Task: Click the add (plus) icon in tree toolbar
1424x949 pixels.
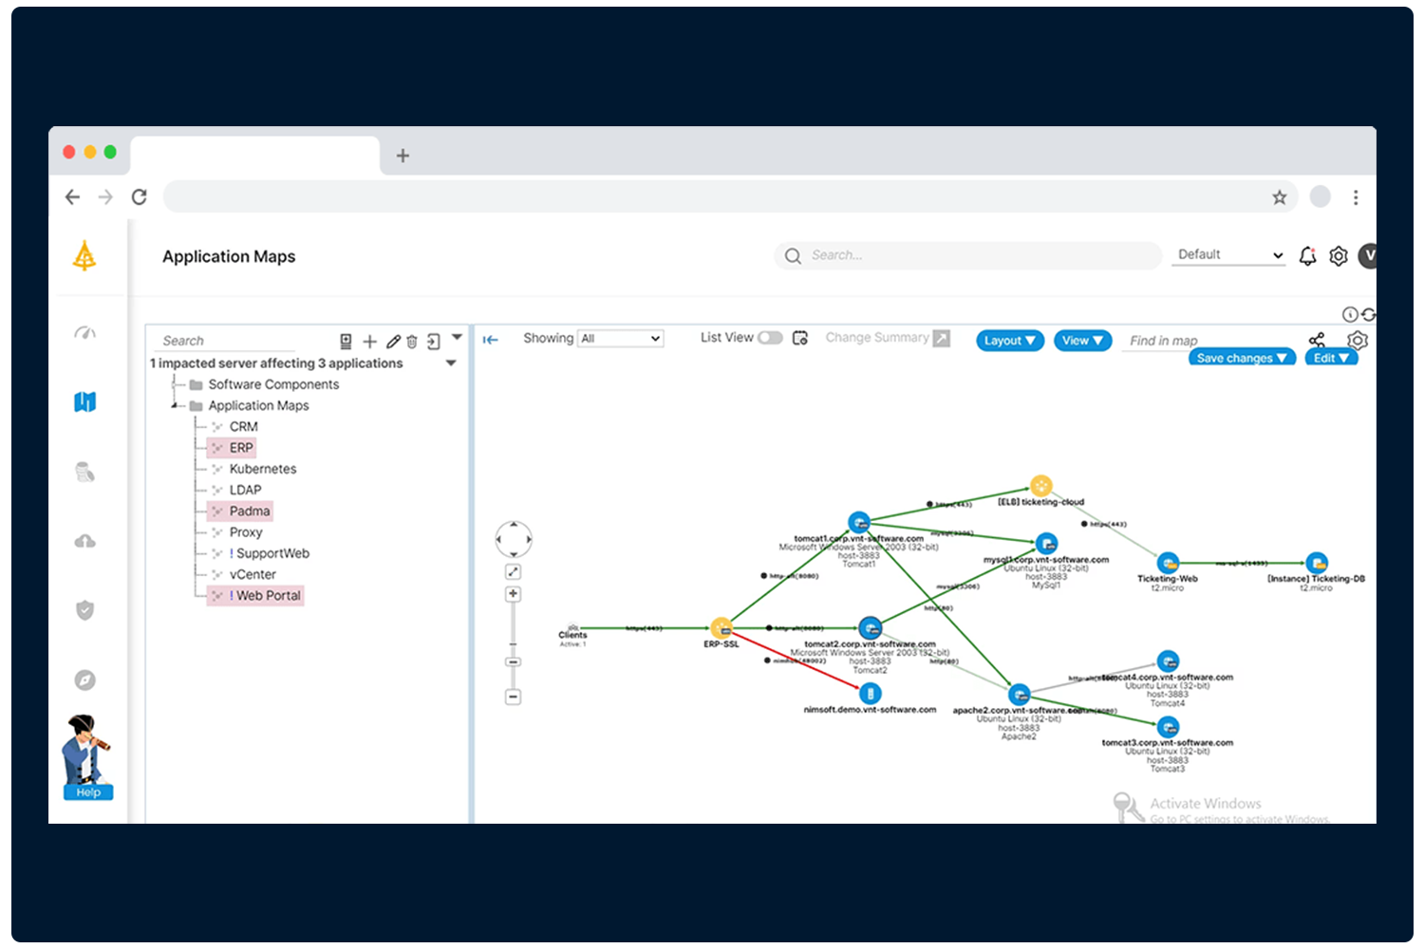Action: tap(369, 342)
